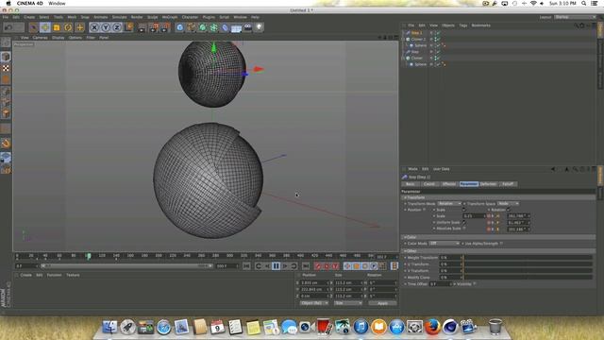
Task: Open the Transform Space dropdown
Action: click(x=508, y=204)
